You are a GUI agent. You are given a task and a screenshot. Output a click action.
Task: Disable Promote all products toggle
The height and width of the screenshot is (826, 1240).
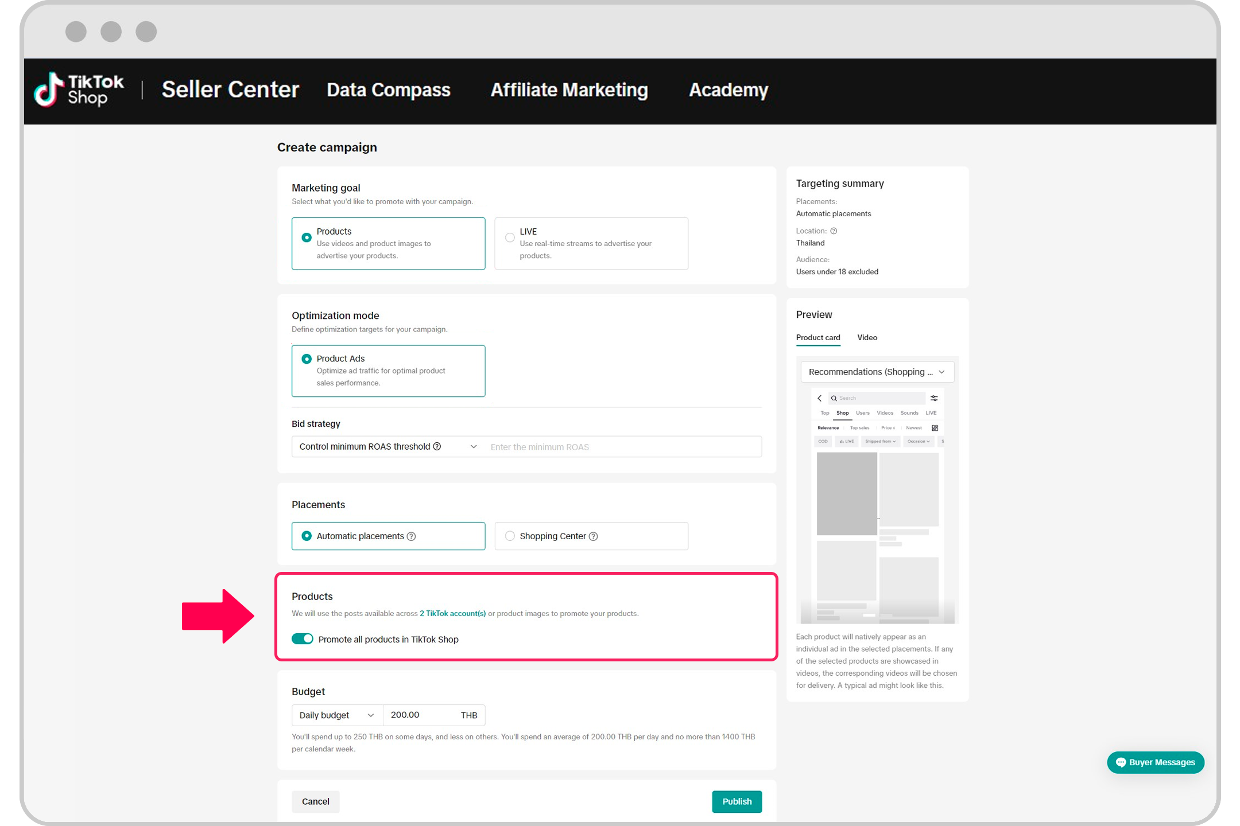point(303,639)
